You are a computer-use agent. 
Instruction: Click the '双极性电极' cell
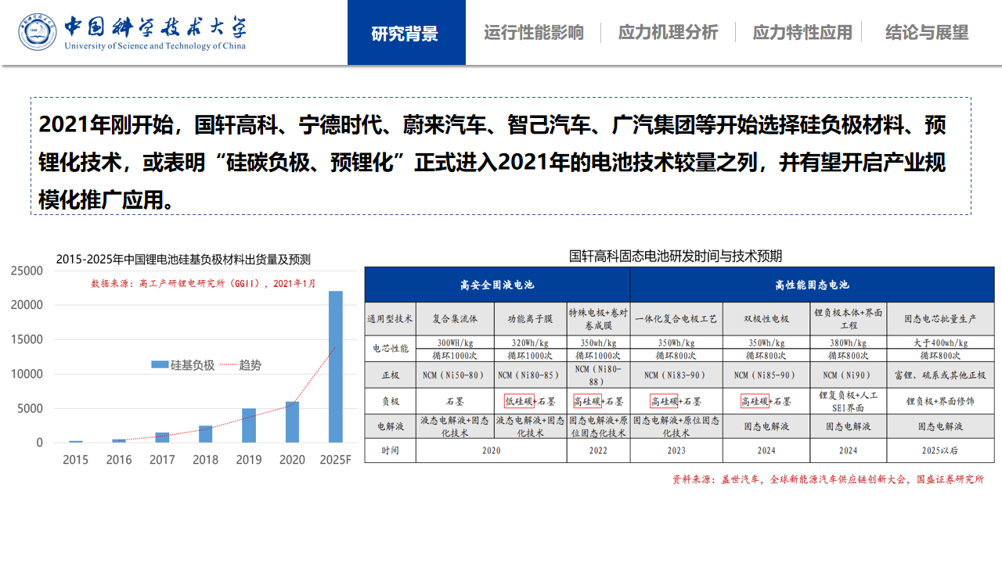coord(766,319)
